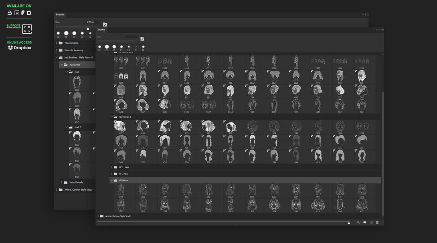Create new brush with plus icon

371,223
